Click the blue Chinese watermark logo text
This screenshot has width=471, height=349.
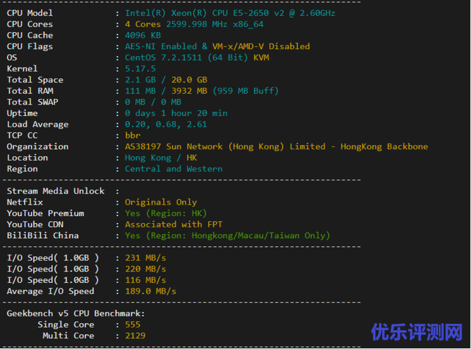point(416,330)
